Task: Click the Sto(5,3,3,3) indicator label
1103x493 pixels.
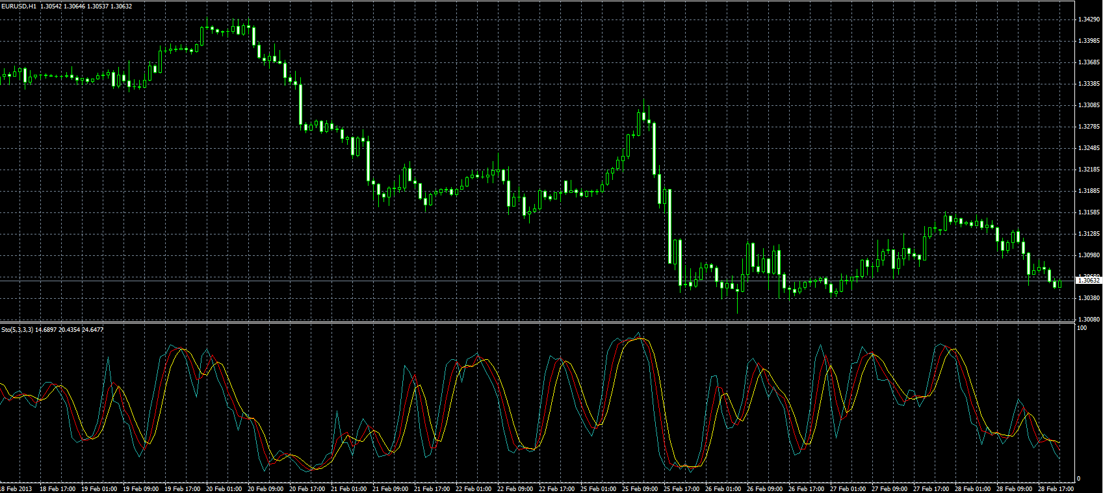Action: click(17, 330)
